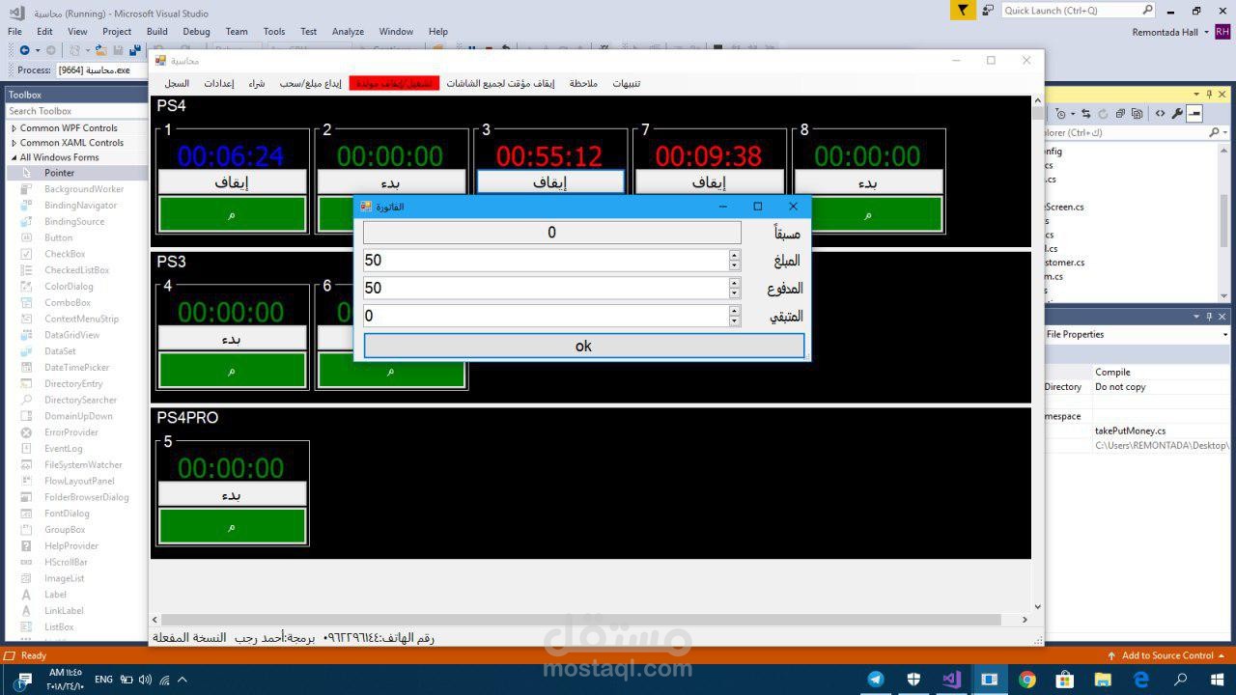Viewport: 1236px width, 695px height.
Task: Increase the المبلغ value with up arrow
Action: click(x=734, y=256)
